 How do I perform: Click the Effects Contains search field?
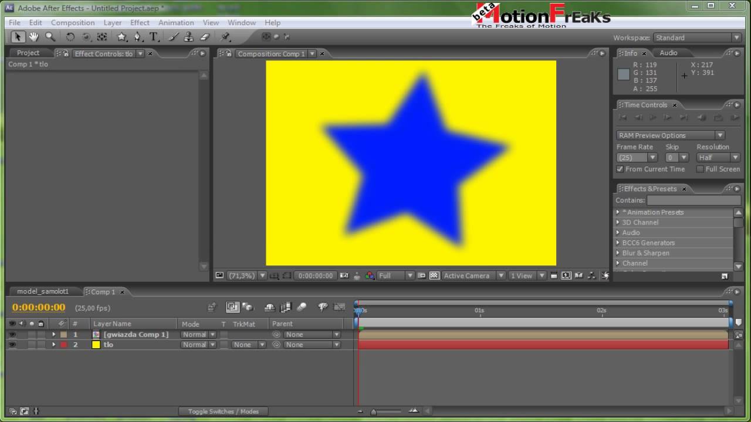click(694, 200)
